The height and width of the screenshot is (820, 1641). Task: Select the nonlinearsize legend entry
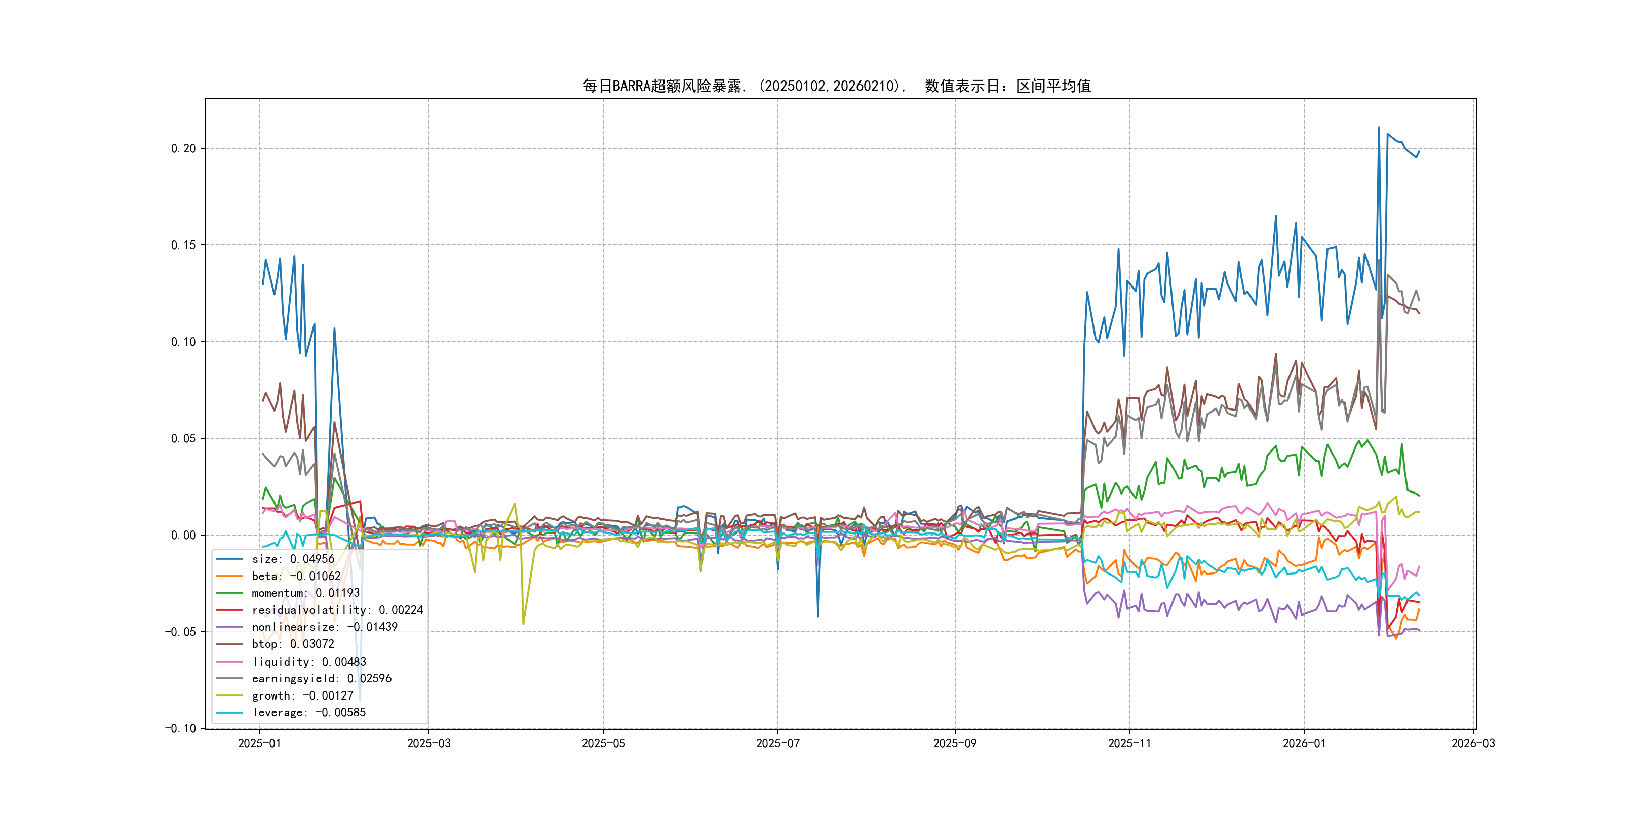(x=324, y=627)
